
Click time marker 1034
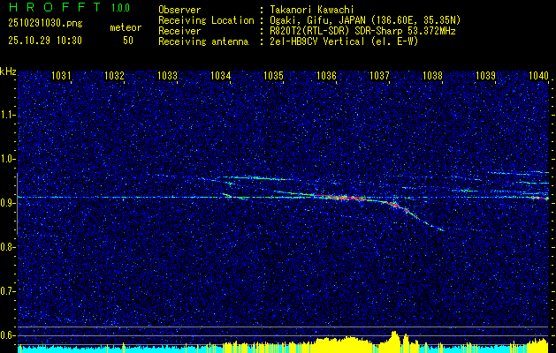click(x=221, y=75)
